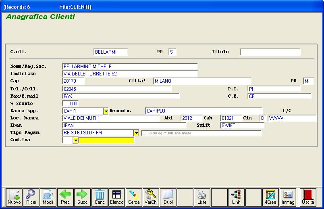Click the Indirizzo field VIA DELLE TORRETTE 52
324x209 pixels.
coord(130,74)
